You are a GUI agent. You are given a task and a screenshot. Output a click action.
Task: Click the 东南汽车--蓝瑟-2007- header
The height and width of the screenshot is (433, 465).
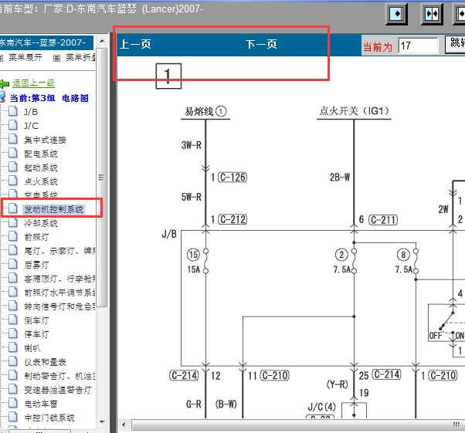46,42
